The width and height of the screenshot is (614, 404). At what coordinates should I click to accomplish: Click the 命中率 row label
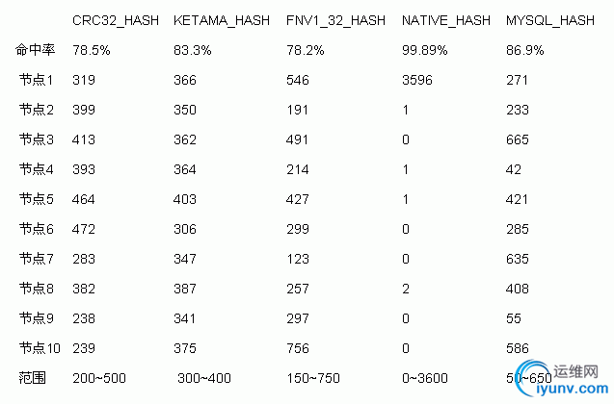35,50
